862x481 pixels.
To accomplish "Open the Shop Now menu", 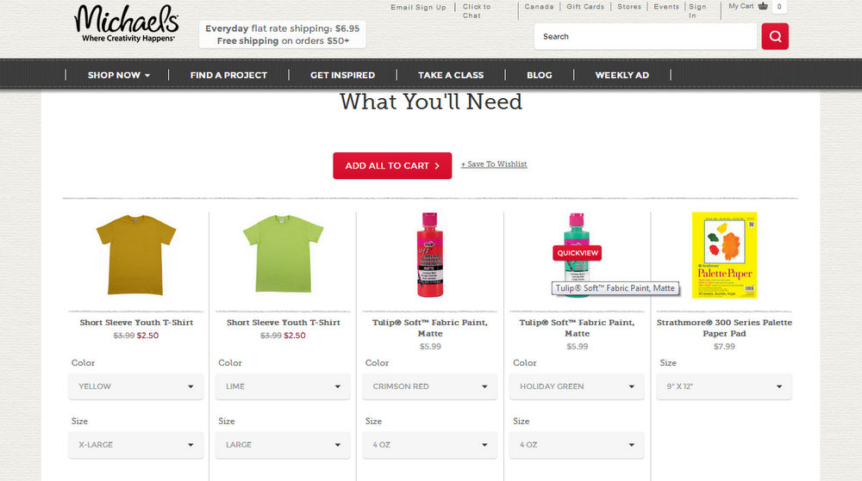I will coord(119,75).
